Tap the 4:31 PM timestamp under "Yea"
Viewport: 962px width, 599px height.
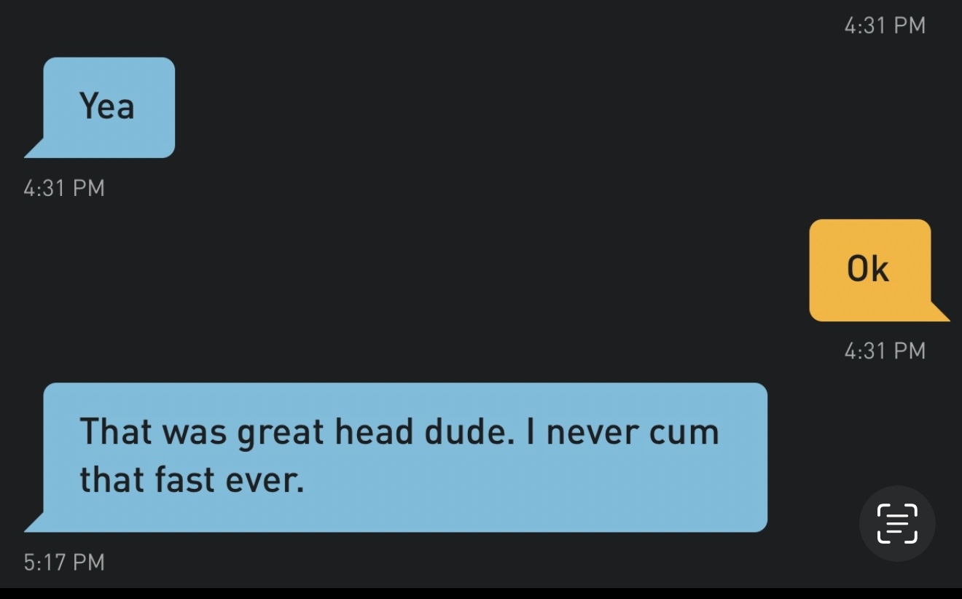[x=64, y=188]
